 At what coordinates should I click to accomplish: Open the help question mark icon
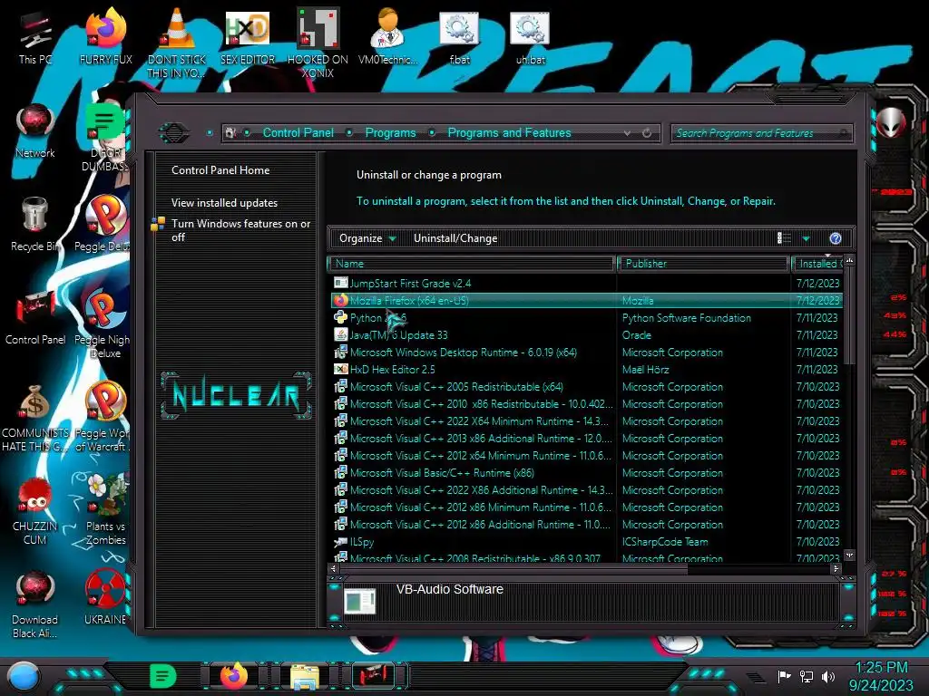click(x=836, y=238)
